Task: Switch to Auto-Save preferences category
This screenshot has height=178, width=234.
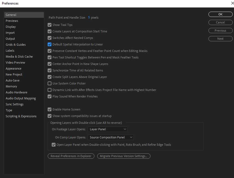Action: [x=13, y=80]
